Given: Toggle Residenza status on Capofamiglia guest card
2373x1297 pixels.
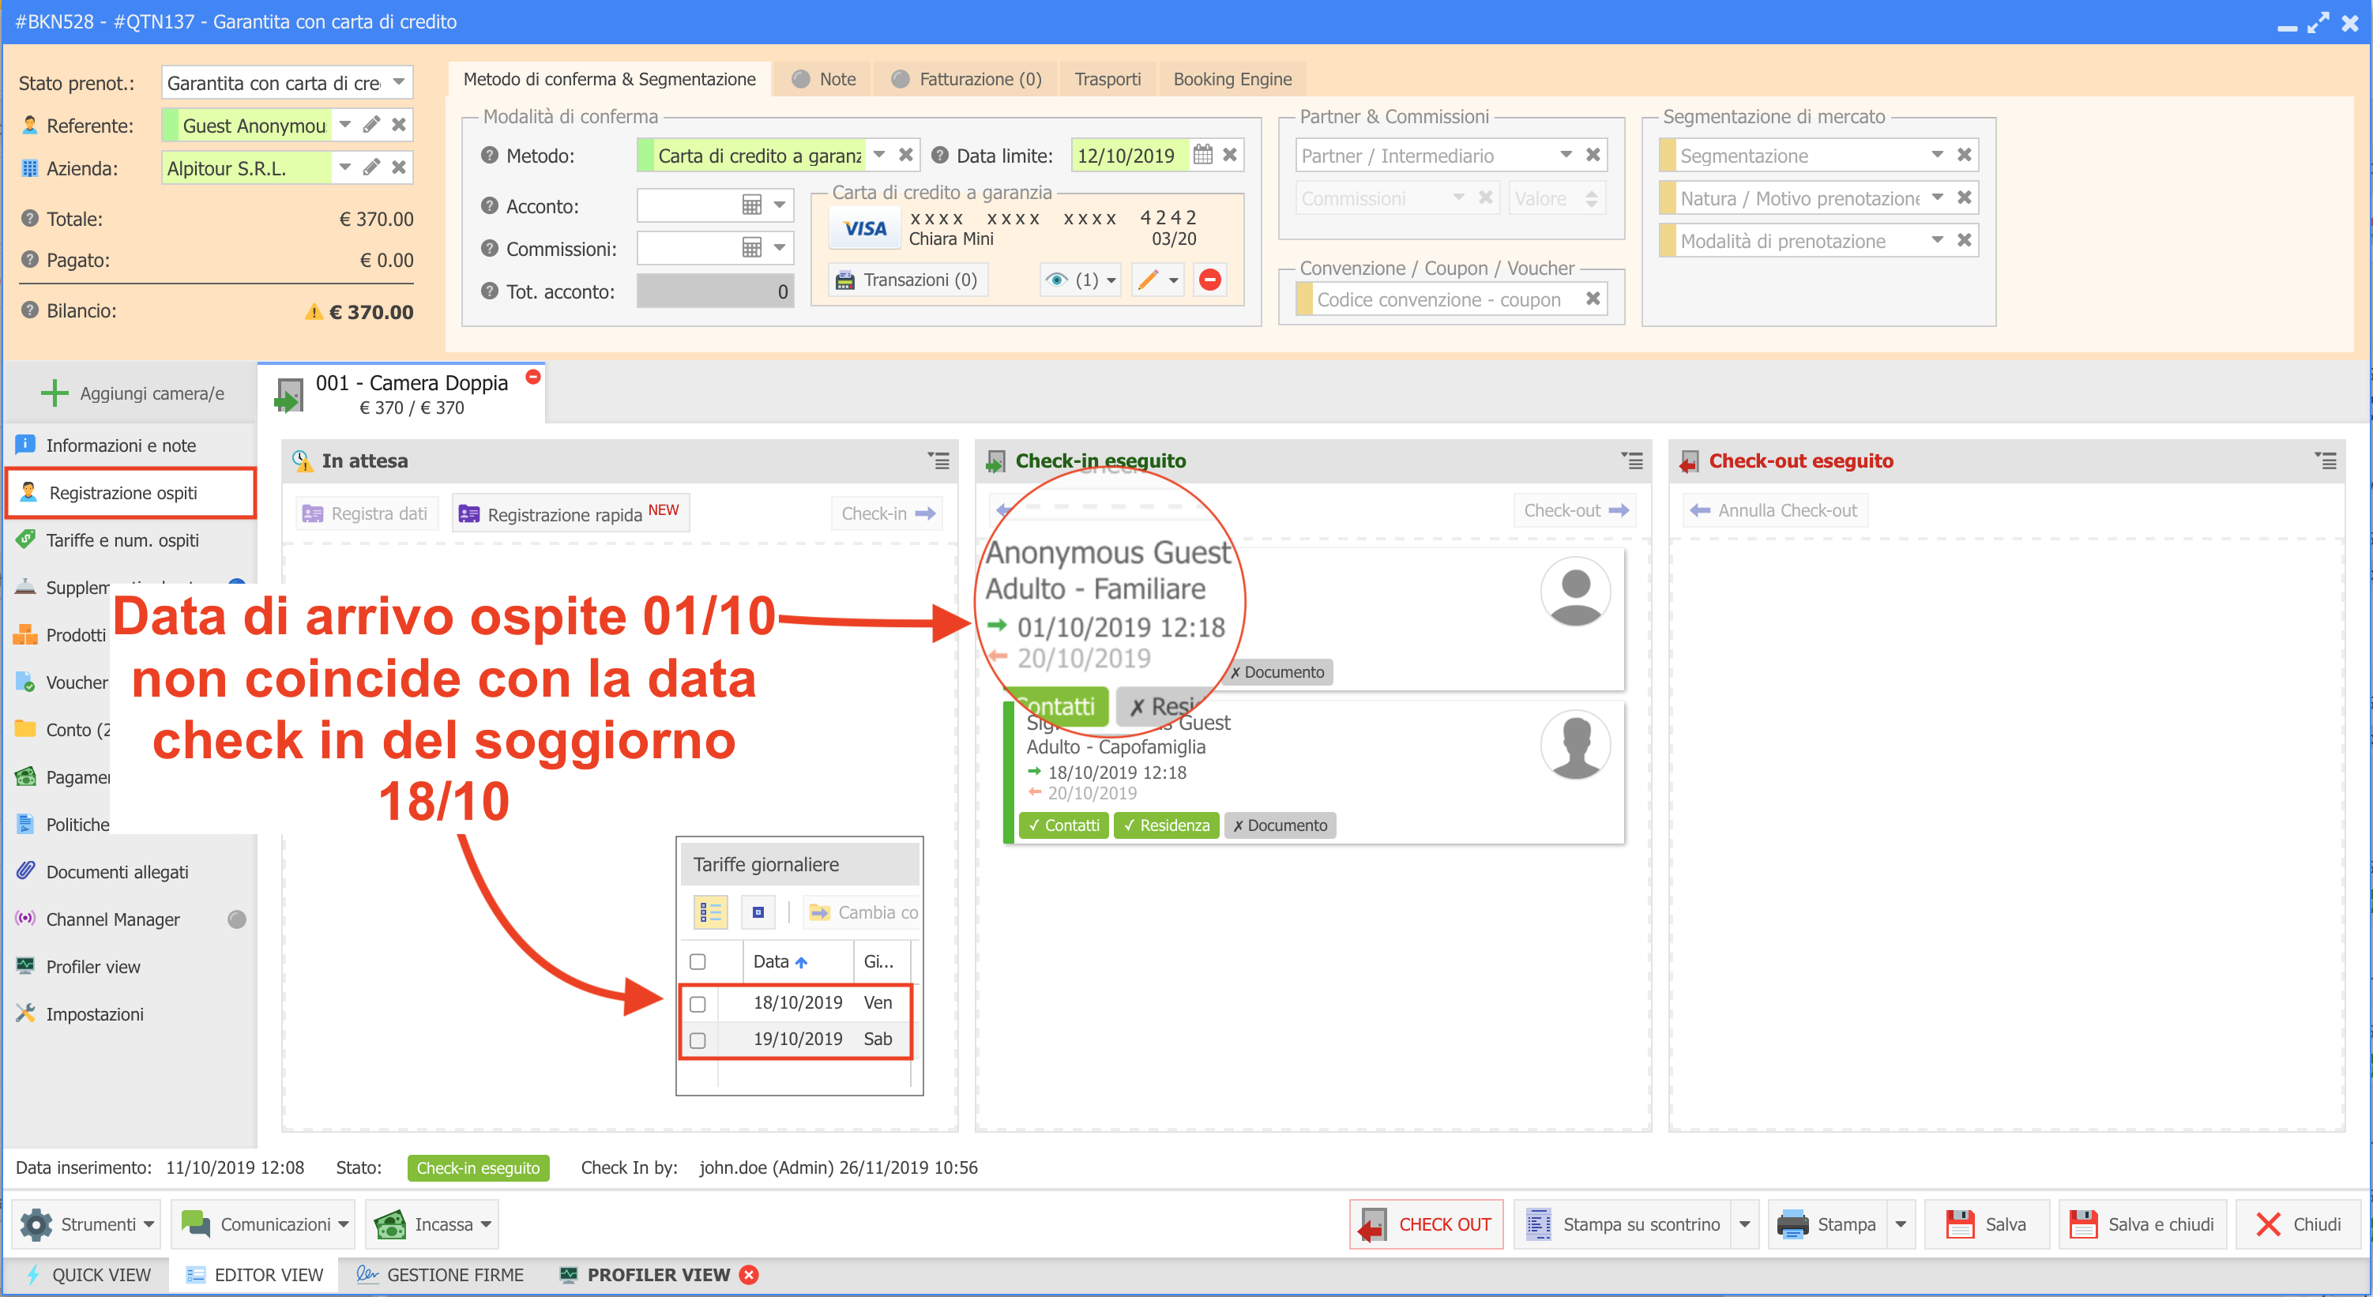Looking at the screenshot, I should [1166, 825].
